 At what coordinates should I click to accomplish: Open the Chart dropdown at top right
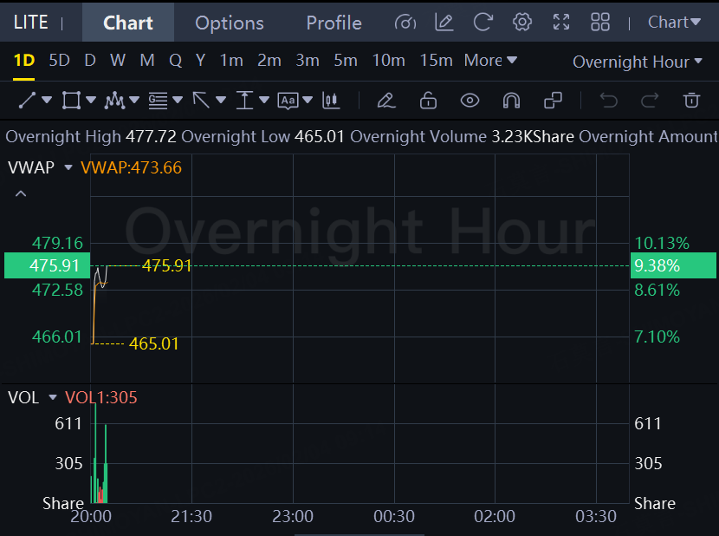(x=674, y=22)
